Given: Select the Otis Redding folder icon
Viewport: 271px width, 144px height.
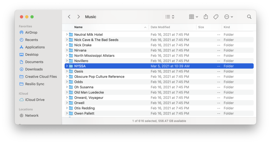Looking at the screenshot, I should coord(71,108).
